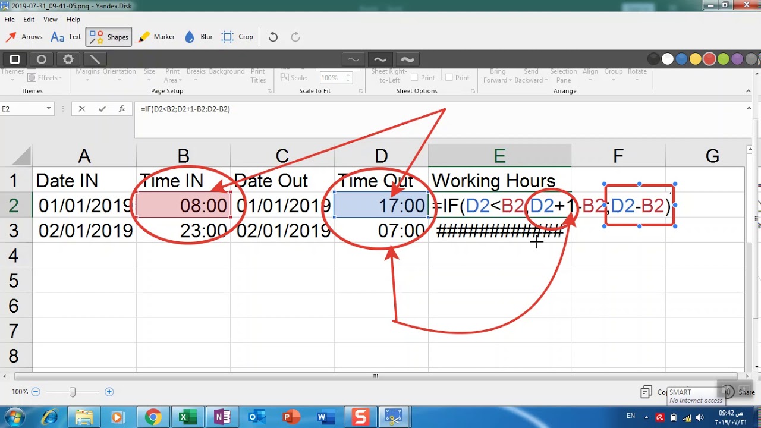Screen dimensions: 761x428
Task: Expand the formula bar with its chevron
Action: [749, 109]
